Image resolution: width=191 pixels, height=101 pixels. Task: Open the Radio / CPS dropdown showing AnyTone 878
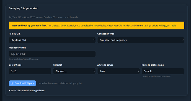(x=52, y=40)
